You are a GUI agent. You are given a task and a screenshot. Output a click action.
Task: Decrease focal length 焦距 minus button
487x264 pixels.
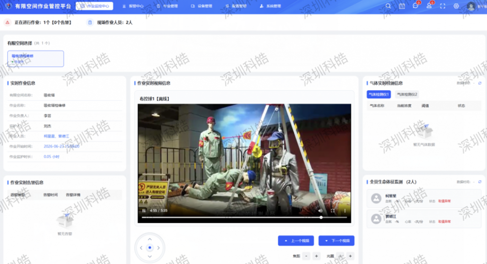pyautogui.click(x=306, y=256)
